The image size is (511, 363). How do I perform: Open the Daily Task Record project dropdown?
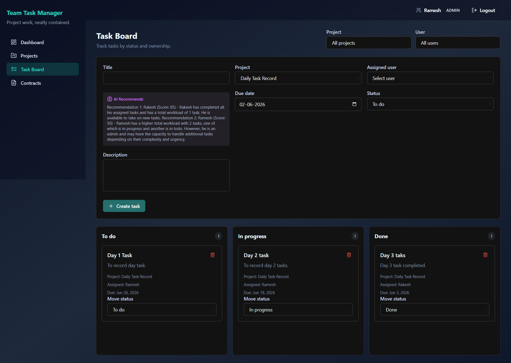coord(298,78)
